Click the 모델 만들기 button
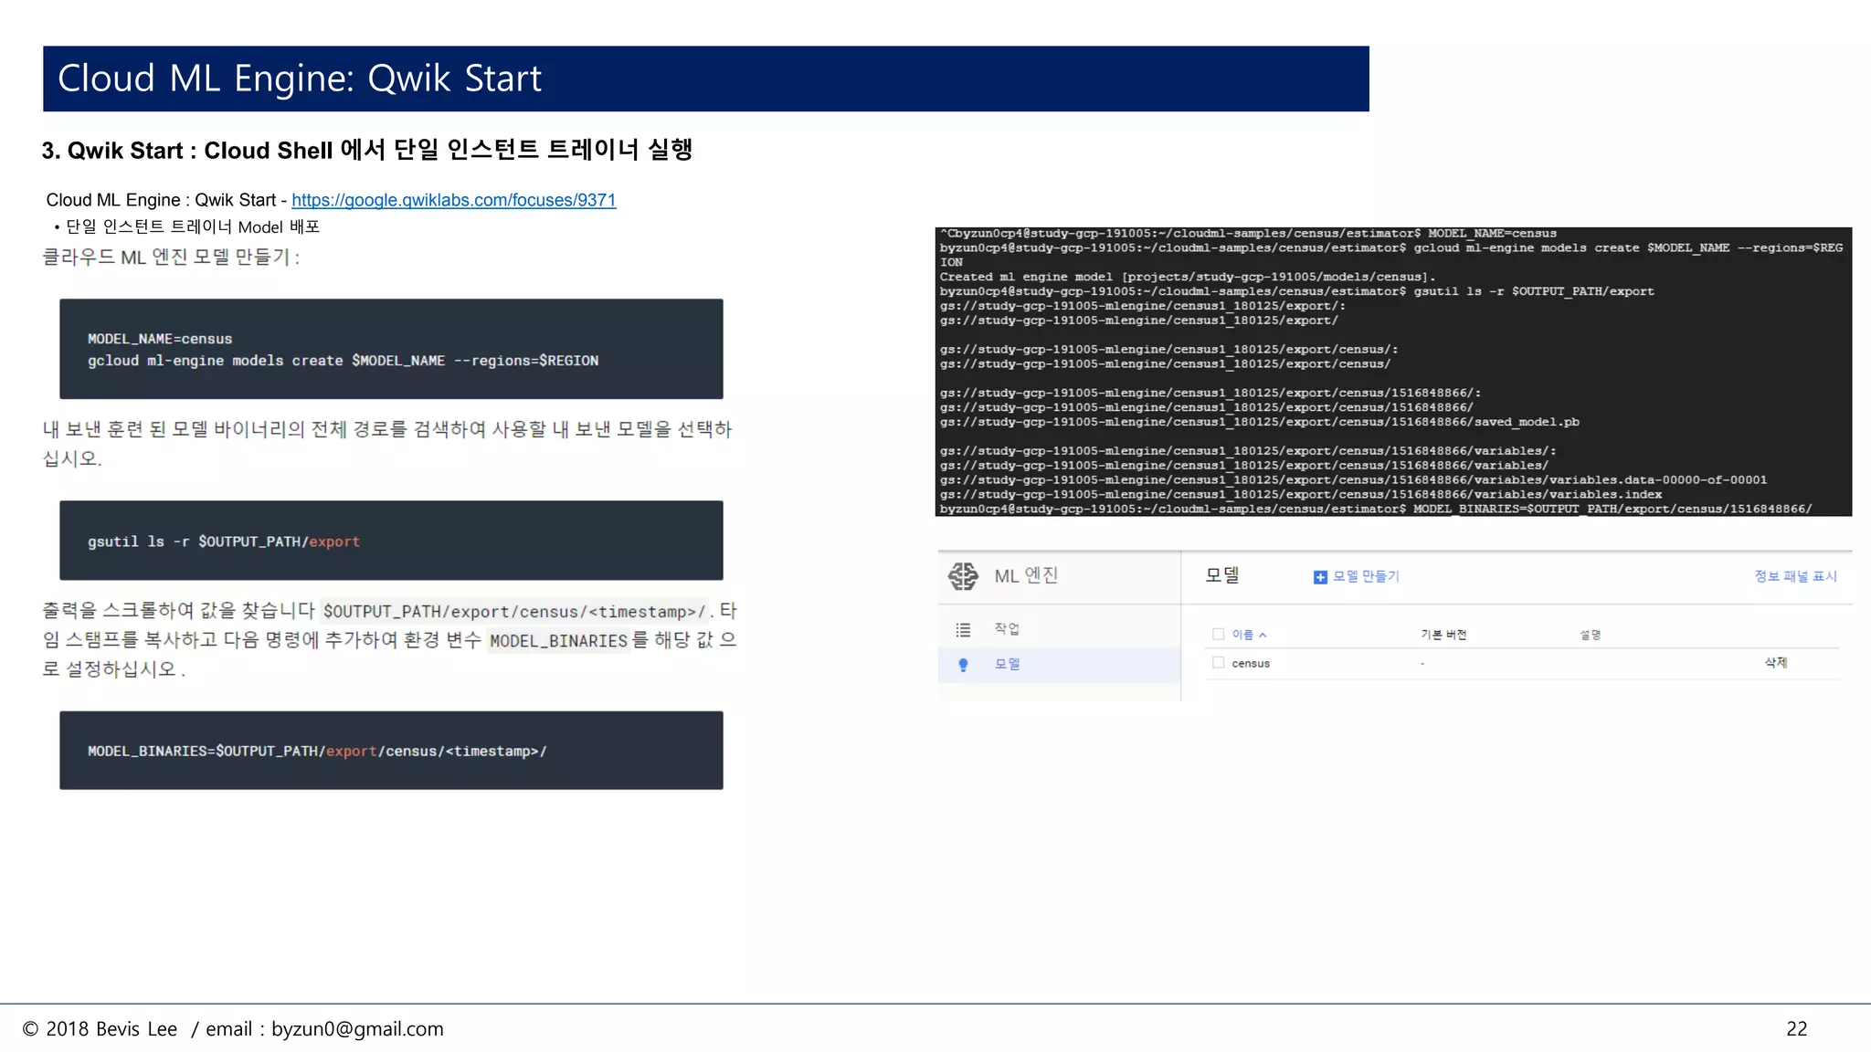 pos(1357,576)
